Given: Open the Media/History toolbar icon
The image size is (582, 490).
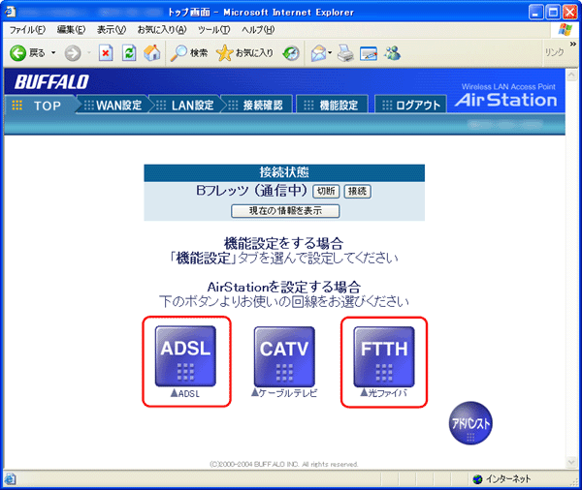Looking at the screenshot, I should pos(291,53).
